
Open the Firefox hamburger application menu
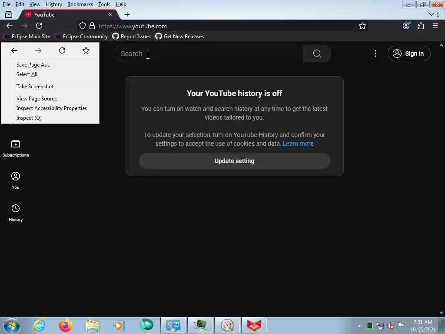point(435,26)
